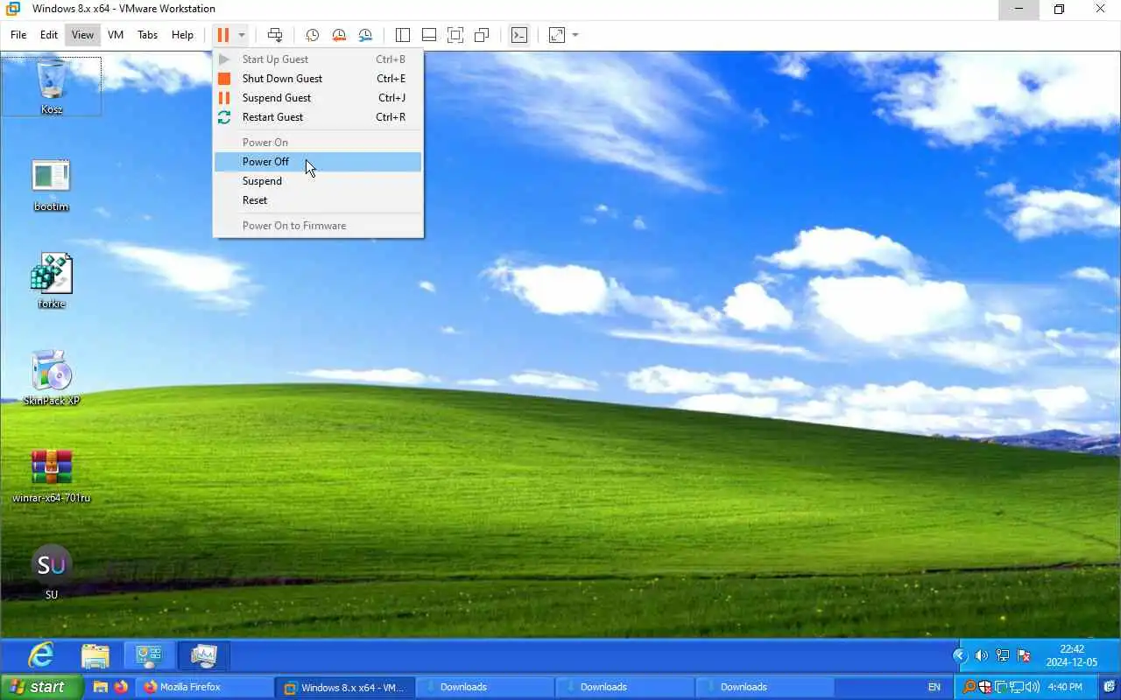The image size is (1121, 700).
Task: Toggle the thumbnail bar view
Action: pyautogui.click(x=429, y=35)
